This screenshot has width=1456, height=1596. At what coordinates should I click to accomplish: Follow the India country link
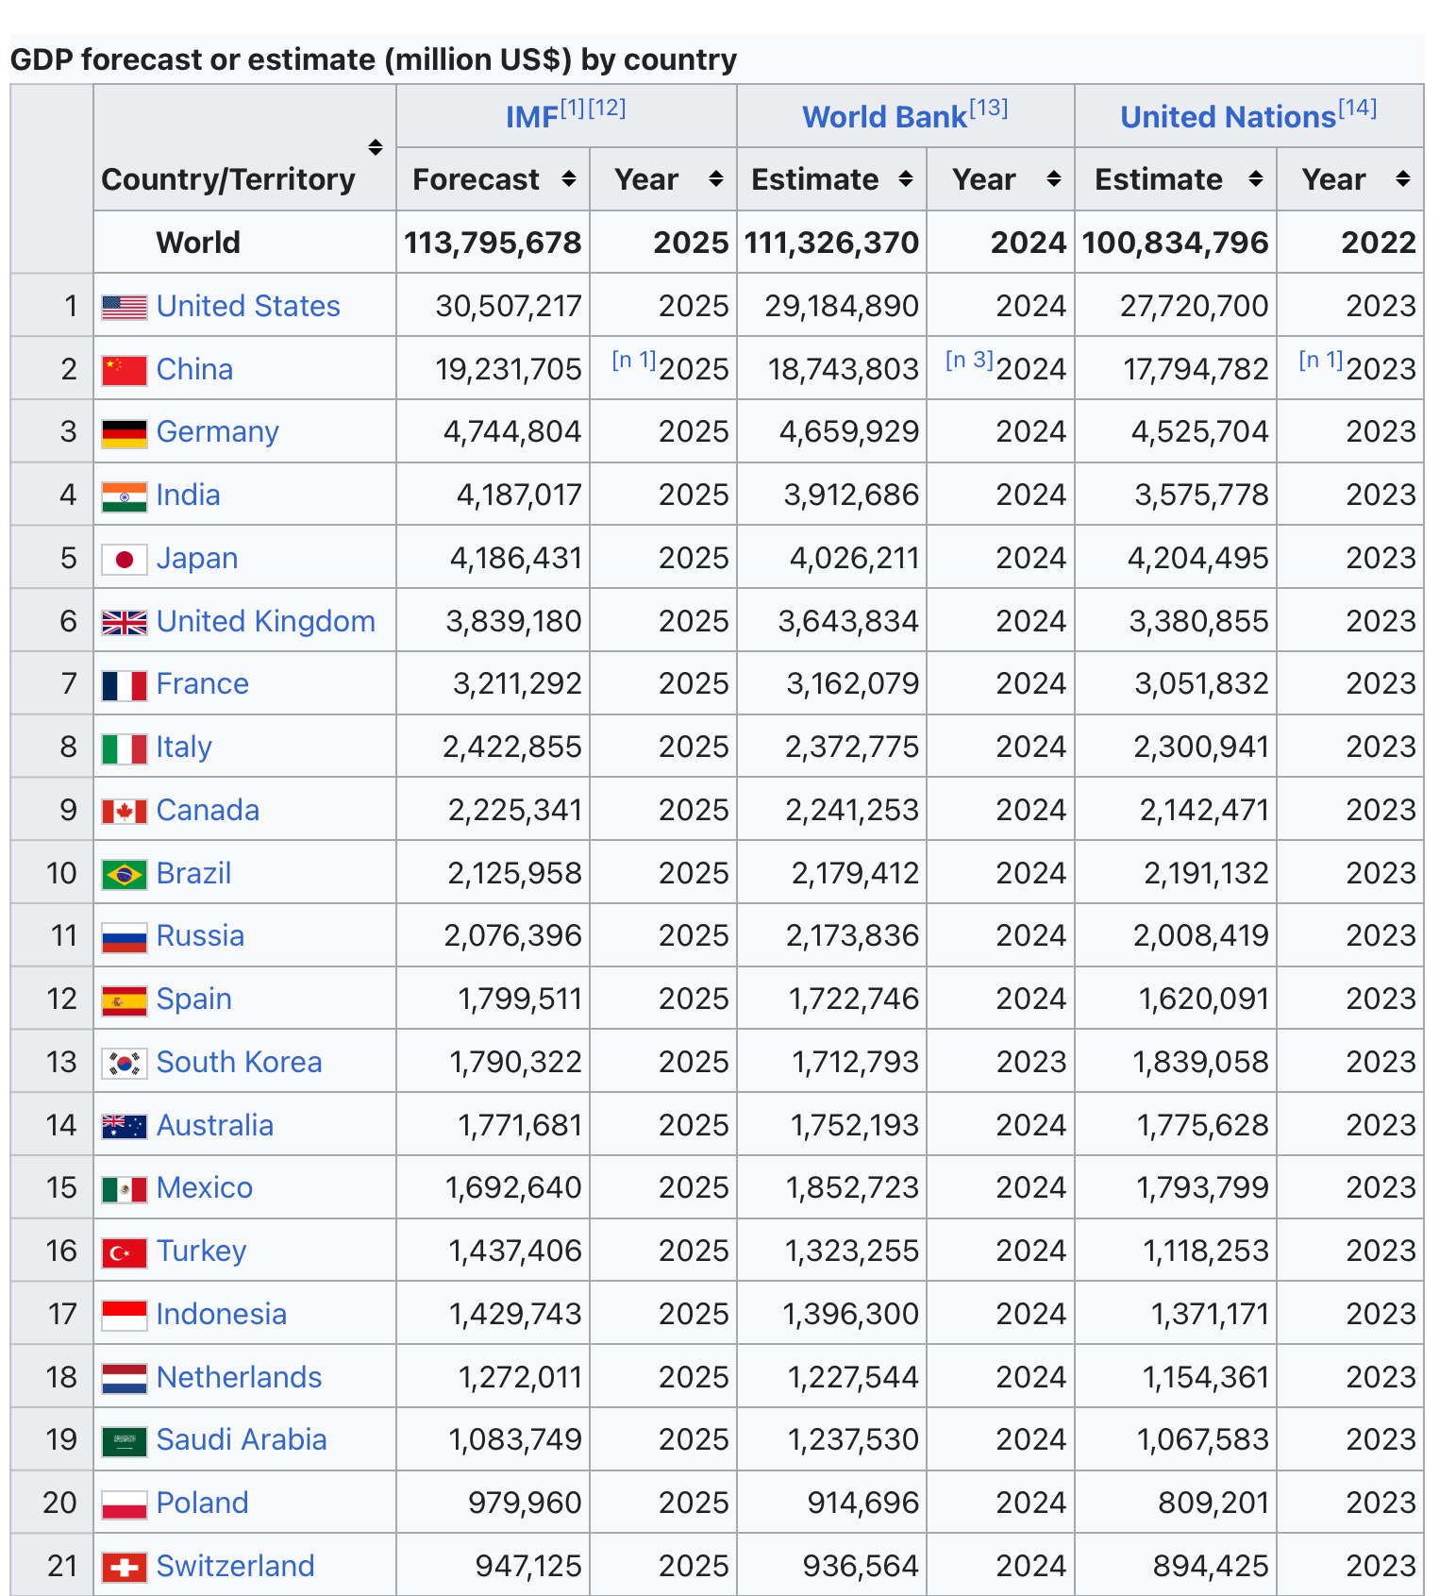pos(189,496)
